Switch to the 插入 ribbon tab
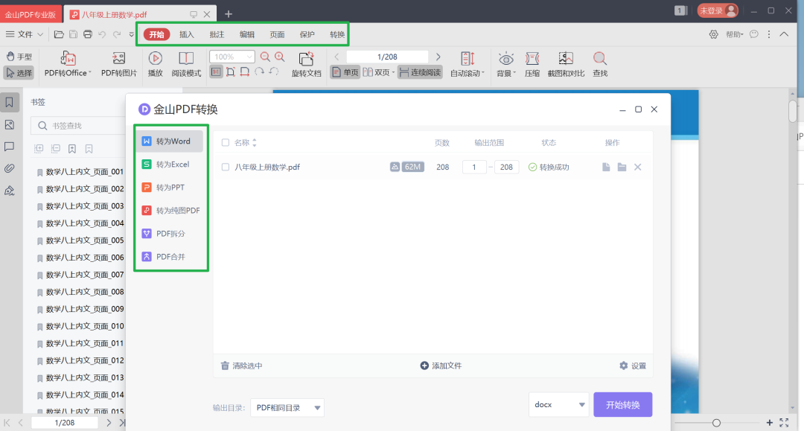Viewport: 804px width, 431px height. point(187,34)
